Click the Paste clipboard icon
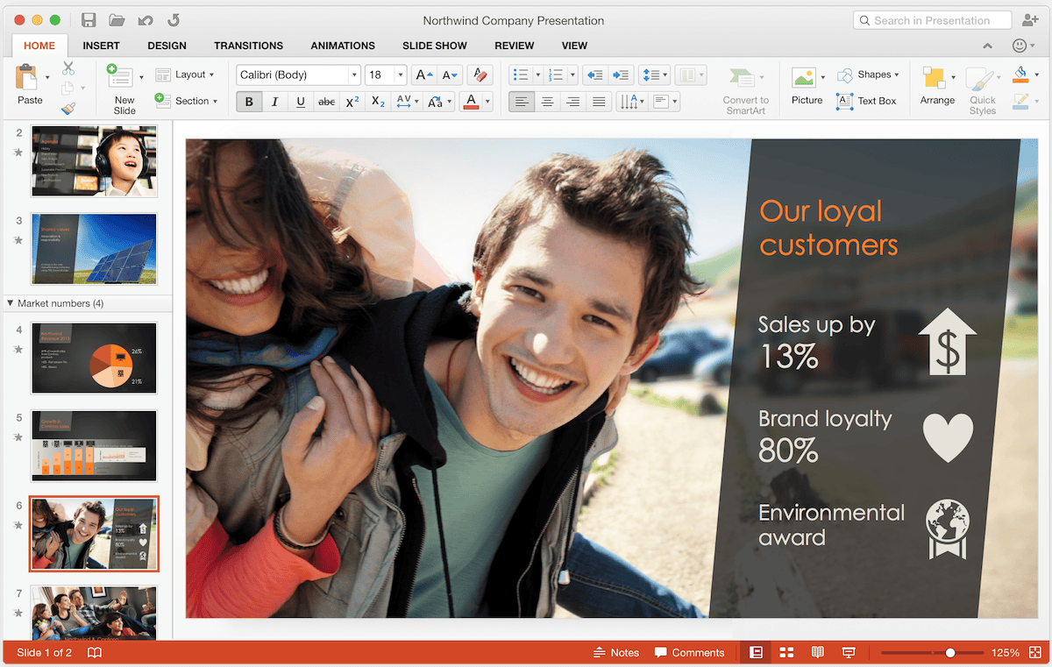Viewport: 1052px width, 667px height. click(26, 77)
